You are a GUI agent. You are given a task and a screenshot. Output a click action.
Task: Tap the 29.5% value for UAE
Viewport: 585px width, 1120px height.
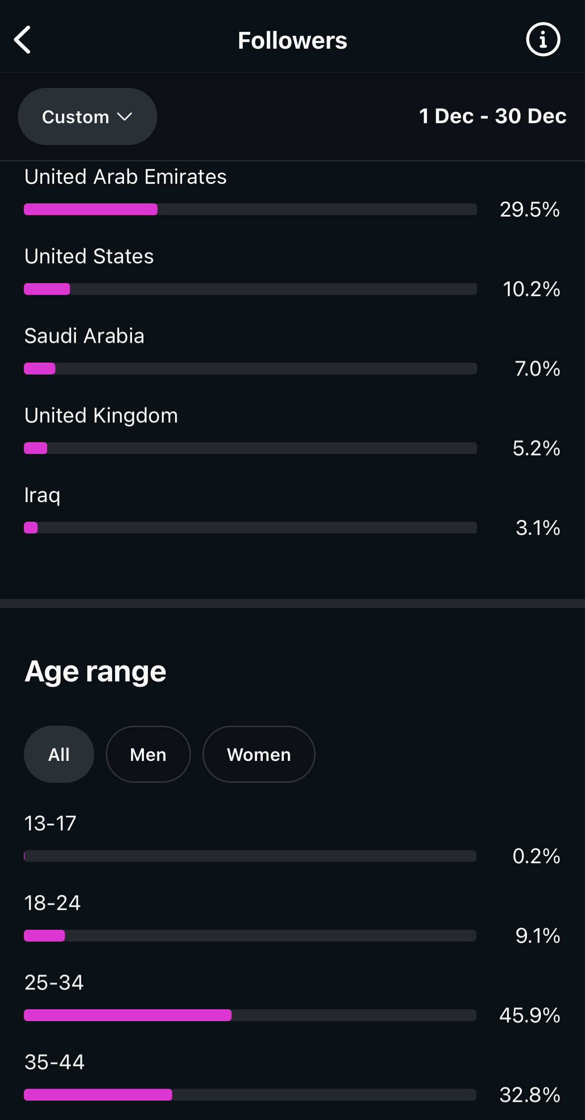pyautogui.click(x=529, y=210)
